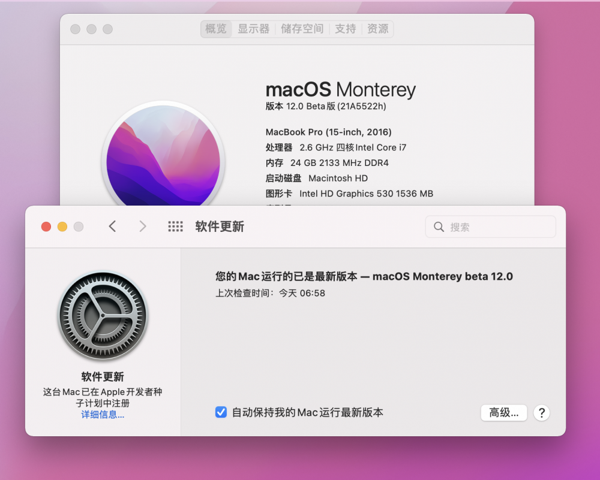Click the Software Update gear icon

[103, 316]
